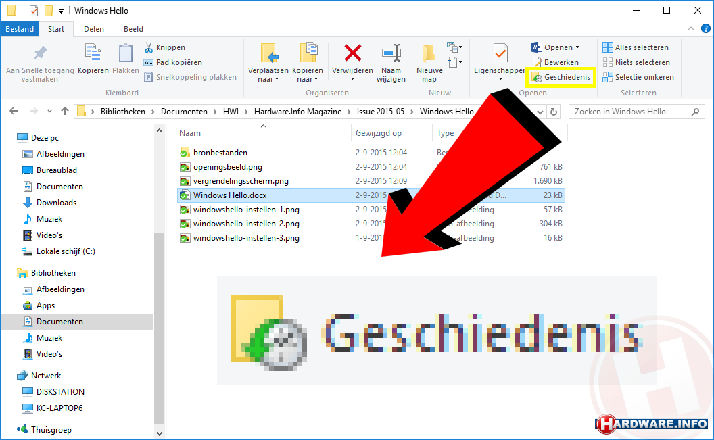
Task: Open the new item dropdown beside Nieuwe map
Action: (x=454, y=47)
